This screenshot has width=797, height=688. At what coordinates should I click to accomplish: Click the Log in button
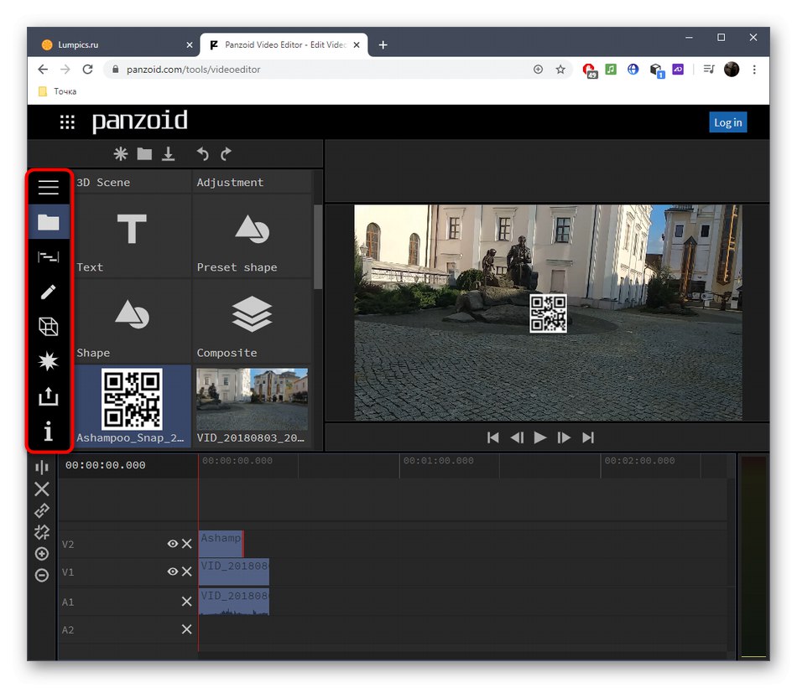coord(727,122)
